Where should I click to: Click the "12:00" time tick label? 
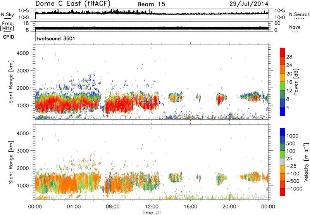pyautogui.click(x=152, y=207)
